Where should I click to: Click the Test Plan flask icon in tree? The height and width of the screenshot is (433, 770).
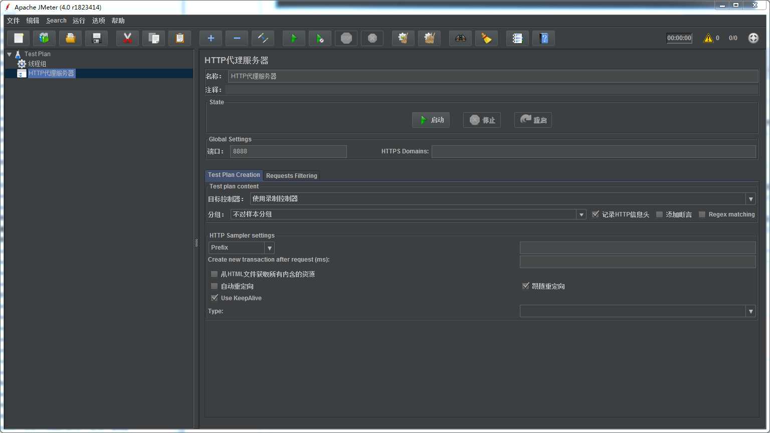coord(18,54)
